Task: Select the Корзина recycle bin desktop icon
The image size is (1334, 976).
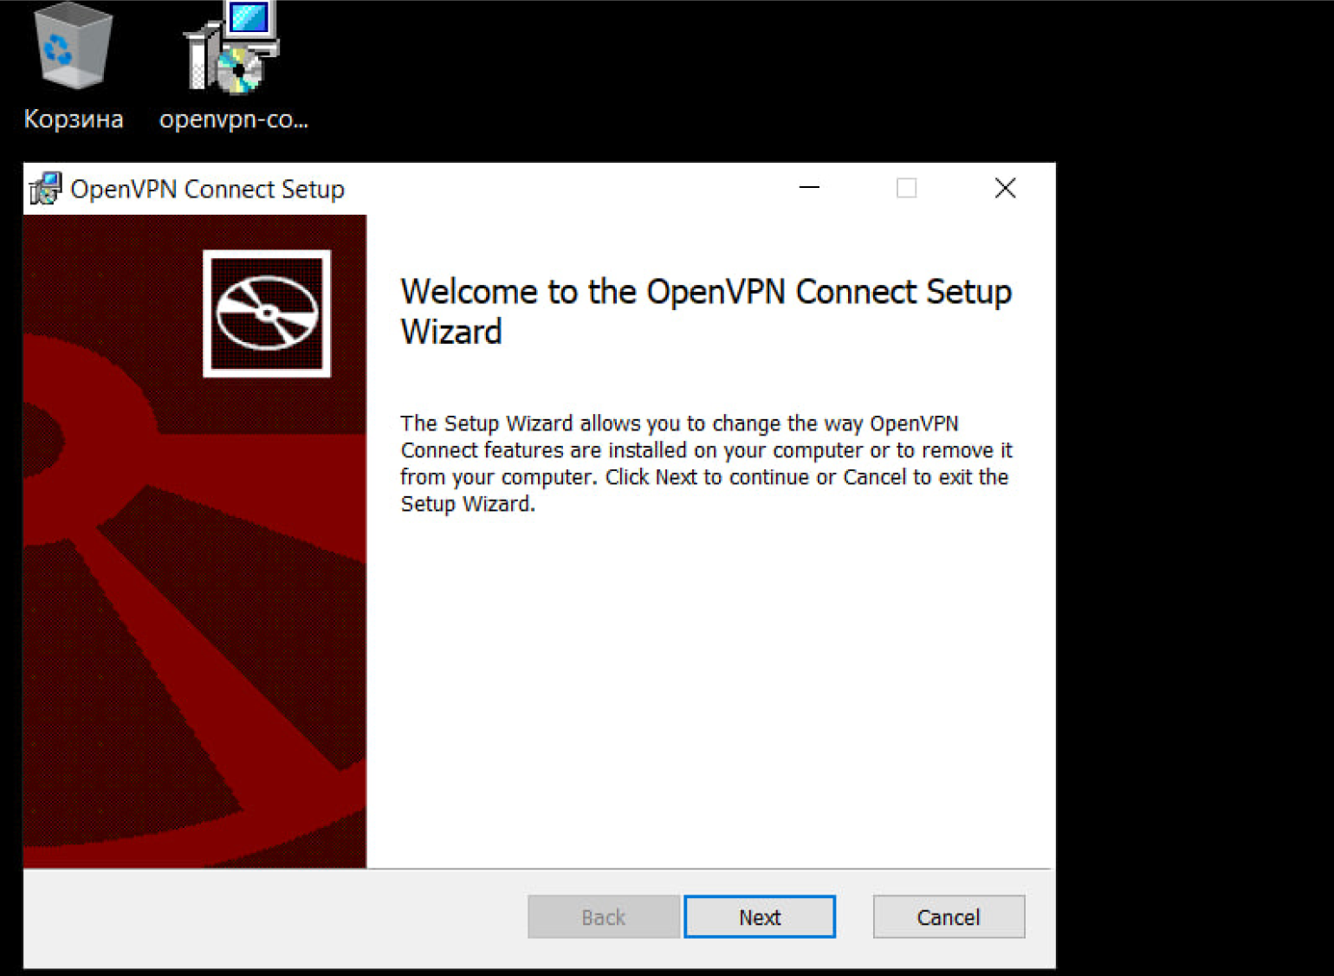Action: coord(73,48)
